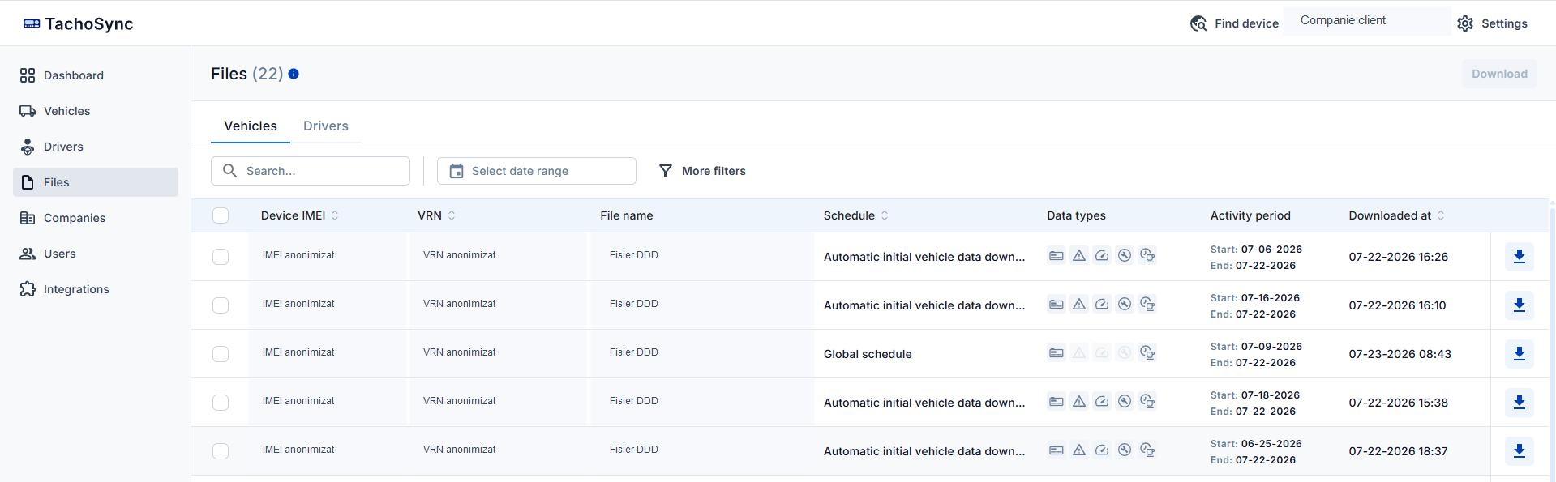Click the Global schedule text
Viewport: 1556px width, 482px height.
[x=868, y=354]
